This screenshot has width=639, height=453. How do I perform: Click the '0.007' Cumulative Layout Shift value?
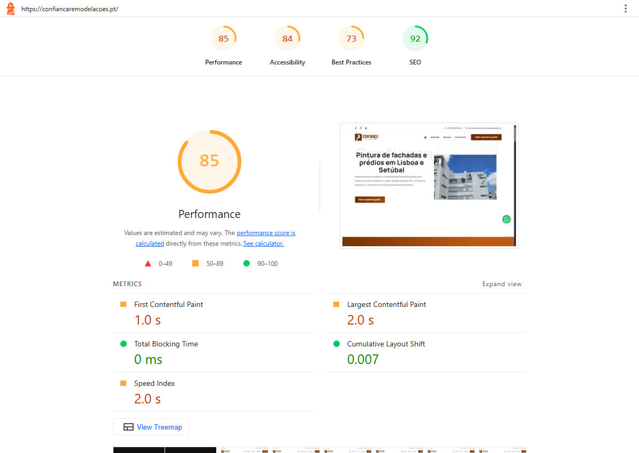pyautogui.click(x=363, y=359)
